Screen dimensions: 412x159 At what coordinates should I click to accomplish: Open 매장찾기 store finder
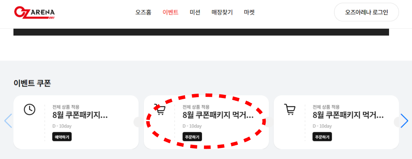pyautogui.click(x=222, y=12)
